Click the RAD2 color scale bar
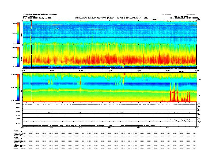 tap(18, 33)
